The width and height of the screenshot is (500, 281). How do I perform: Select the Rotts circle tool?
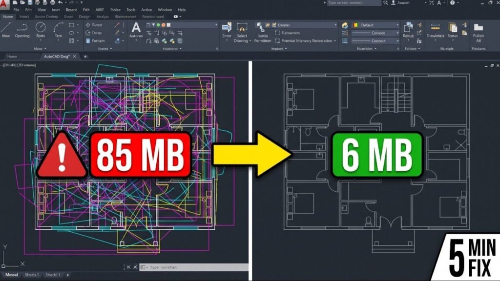click(x=41, y=30)
